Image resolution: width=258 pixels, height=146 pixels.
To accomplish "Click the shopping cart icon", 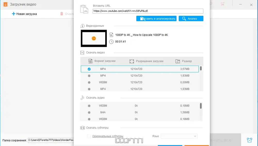I will (x=222, y=4).
